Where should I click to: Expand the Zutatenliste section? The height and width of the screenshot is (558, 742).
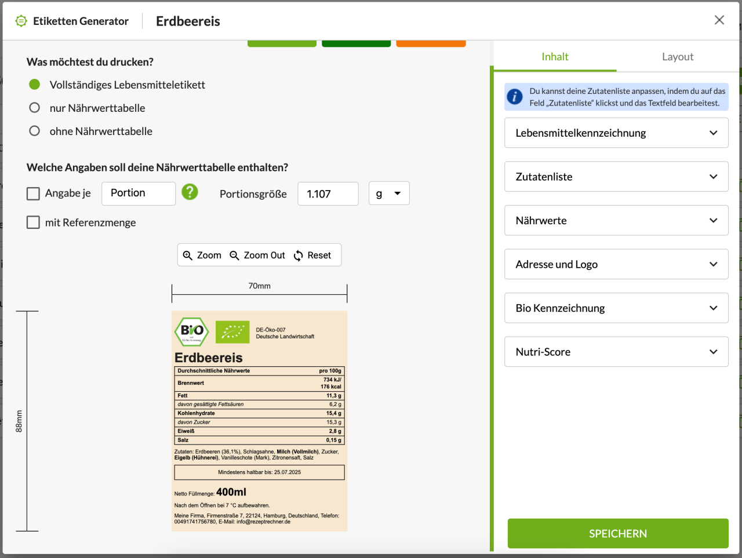click(616, 176)
